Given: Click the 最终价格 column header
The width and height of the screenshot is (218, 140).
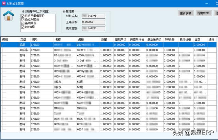Looking at the screenshot, I should coord(186,39).
